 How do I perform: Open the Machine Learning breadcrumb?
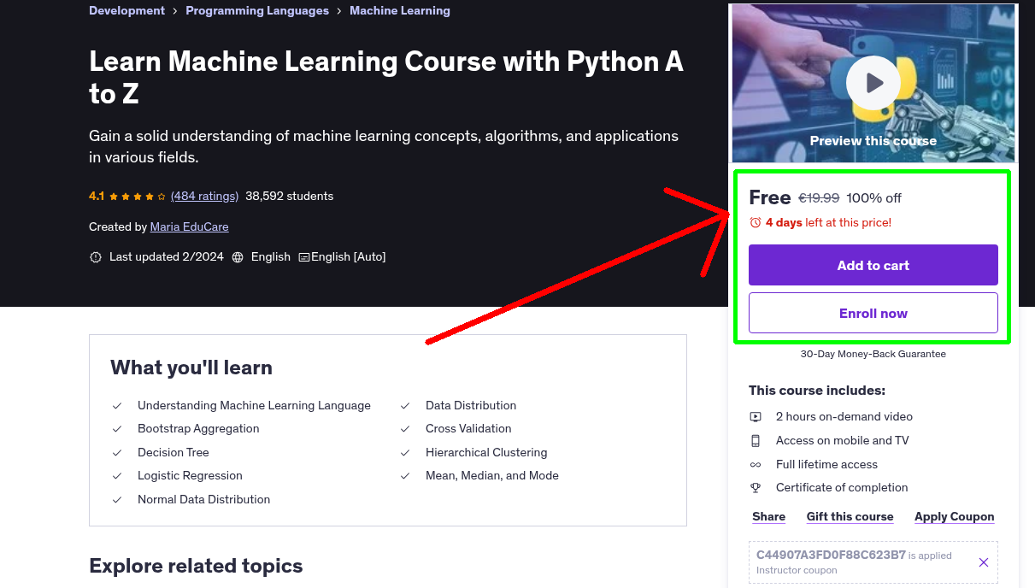point(400,11)
